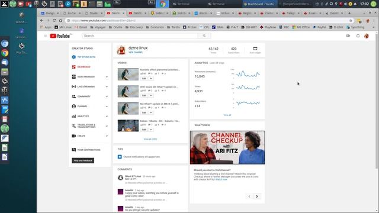Open the Mandela effect video thumbnail

coord(128,74)
